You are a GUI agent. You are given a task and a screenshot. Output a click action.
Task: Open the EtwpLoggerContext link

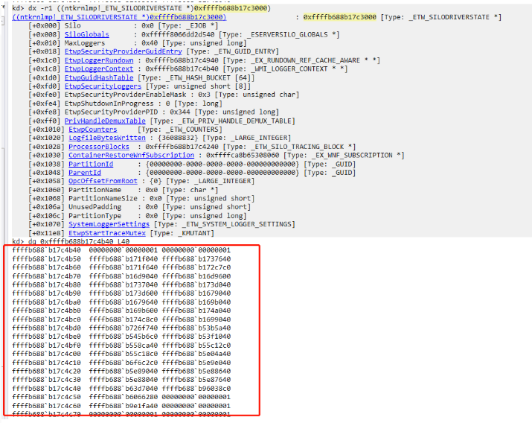click(x=99, y=69)
